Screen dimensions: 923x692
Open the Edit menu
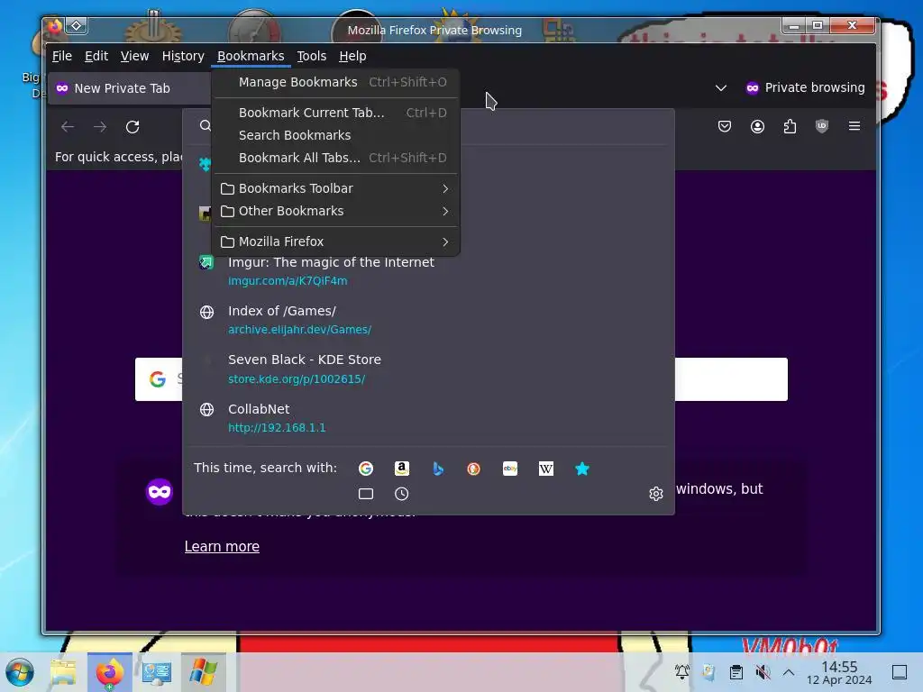[x=96, y=56]
